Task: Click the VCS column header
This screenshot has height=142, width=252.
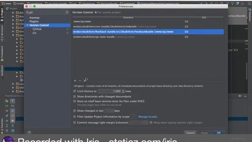Action: [204, 17]
